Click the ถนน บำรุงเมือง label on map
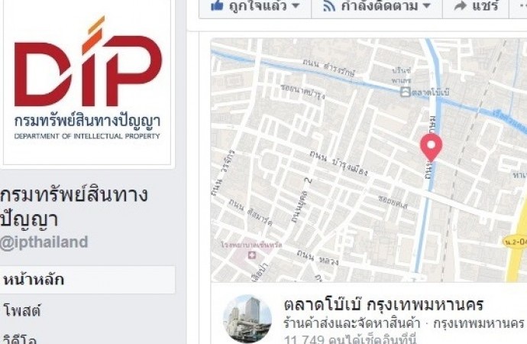 [338, 164]
